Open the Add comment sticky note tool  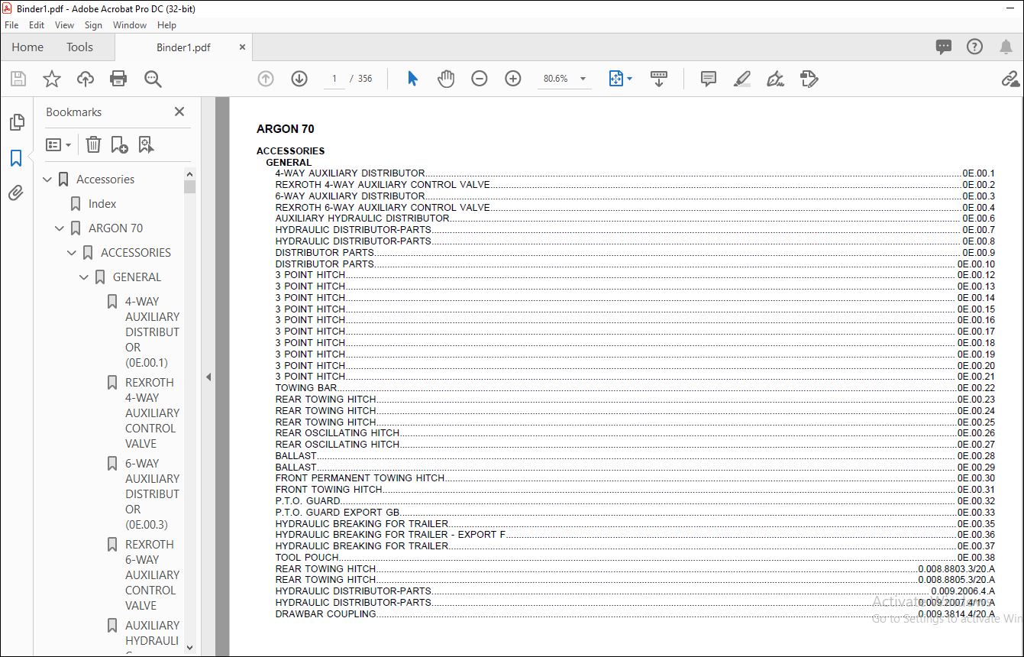709,79
